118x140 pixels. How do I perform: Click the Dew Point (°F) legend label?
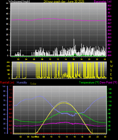(x=108, y=82)
